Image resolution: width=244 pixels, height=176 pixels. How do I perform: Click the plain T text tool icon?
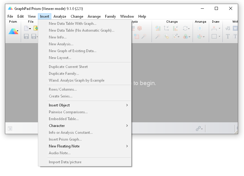228,37
